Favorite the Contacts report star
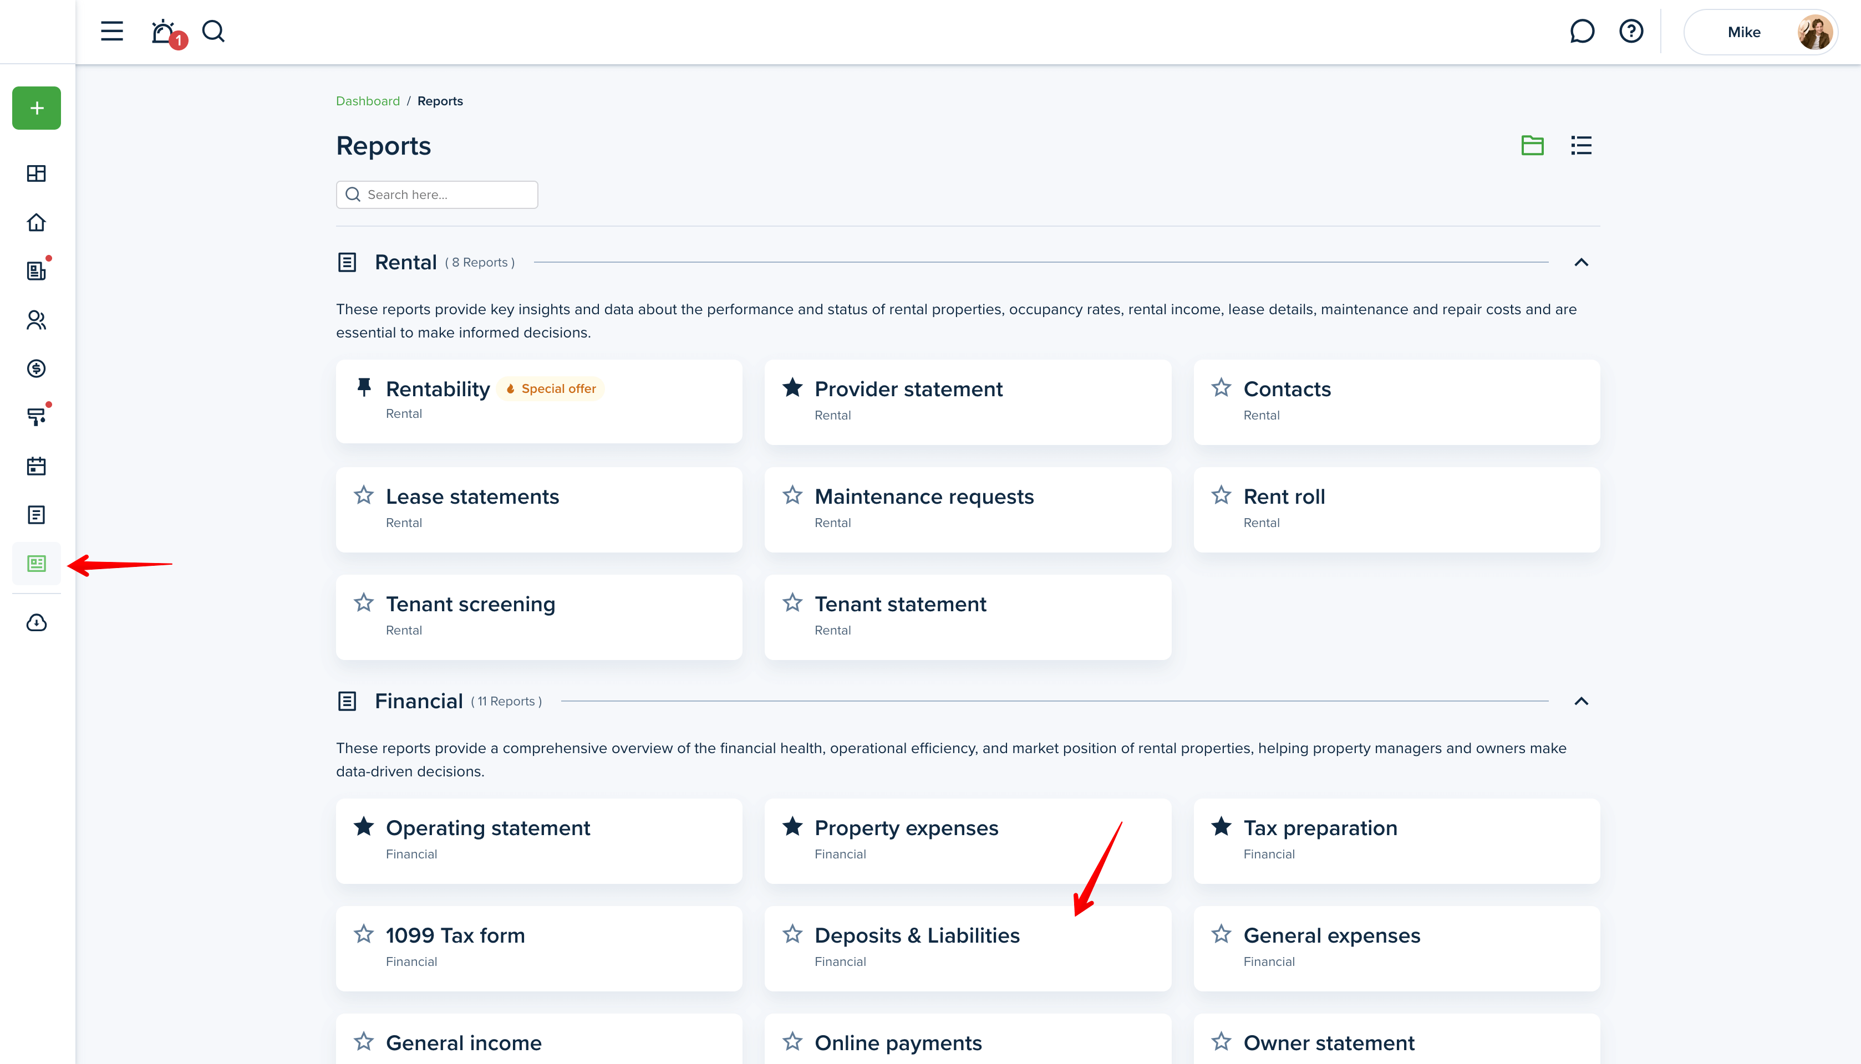The image size is (1861, 1064). point(1221,387)
